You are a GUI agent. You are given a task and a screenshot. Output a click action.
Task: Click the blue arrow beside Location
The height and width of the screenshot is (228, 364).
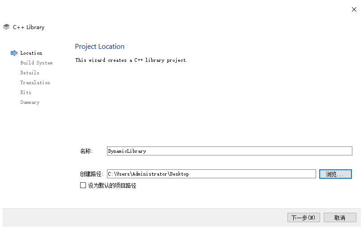14,53
